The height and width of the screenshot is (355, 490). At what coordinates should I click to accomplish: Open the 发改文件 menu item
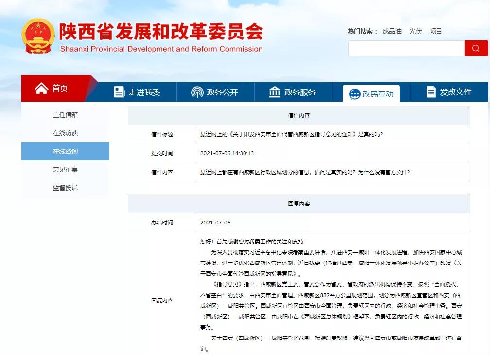coord(449,92)
